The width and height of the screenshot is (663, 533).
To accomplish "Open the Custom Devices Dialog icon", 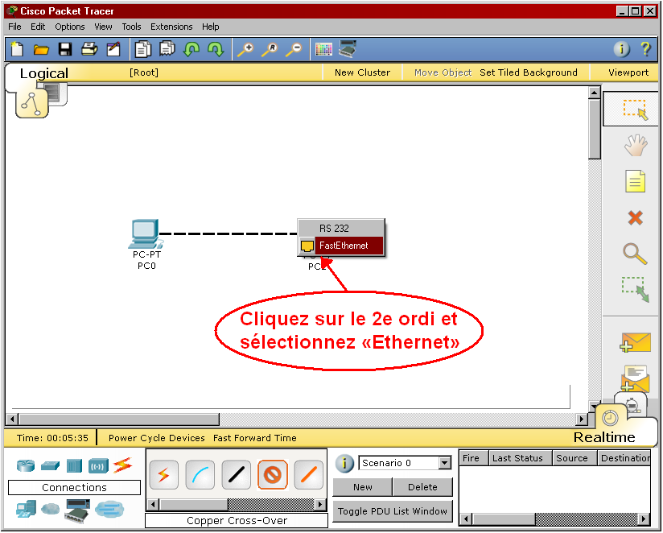I will (348, 48).
